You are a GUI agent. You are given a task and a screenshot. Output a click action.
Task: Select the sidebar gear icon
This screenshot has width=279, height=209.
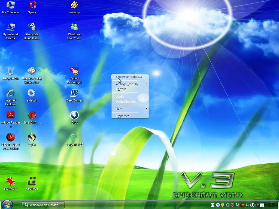click(x=32, y=96)
